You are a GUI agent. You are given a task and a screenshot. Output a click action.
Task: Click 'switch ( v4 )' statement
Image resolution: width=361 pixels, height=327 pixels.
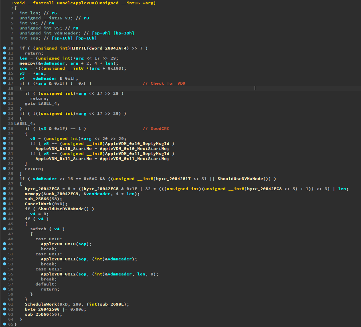[47, 229]
